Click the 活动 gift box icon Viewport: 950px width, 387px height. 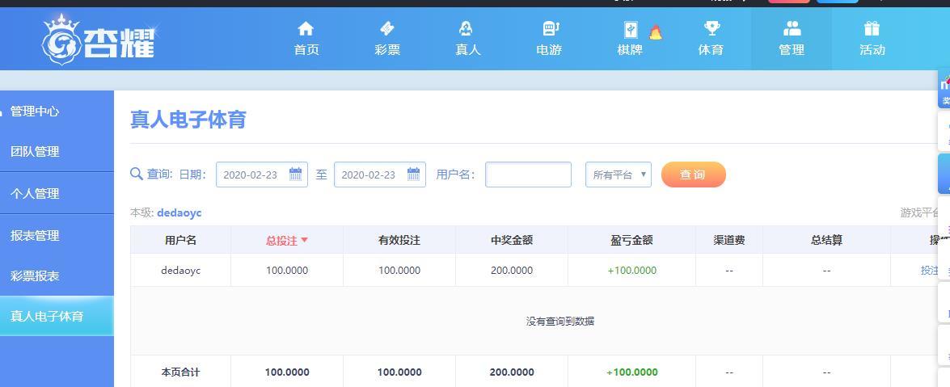coord(872,29)
